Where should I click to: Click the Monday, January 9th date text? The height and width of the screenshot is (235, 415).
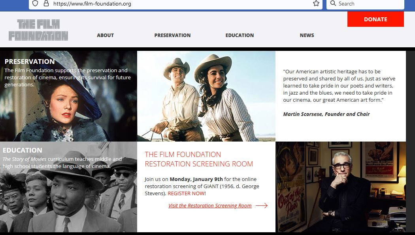tap(196, 179)
